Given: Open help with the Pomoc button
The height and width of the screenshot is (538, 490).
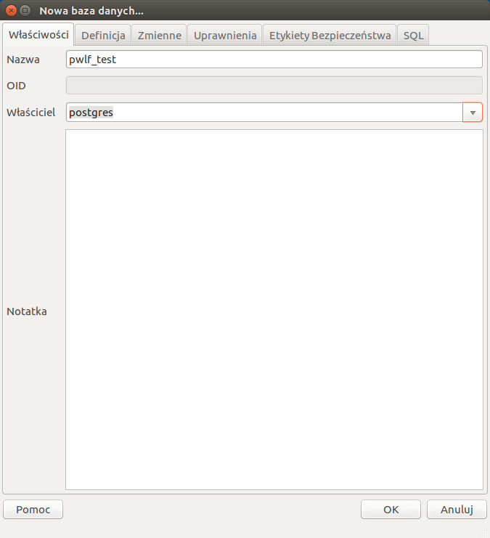Looking at the screenshot, I should [33, 510].
